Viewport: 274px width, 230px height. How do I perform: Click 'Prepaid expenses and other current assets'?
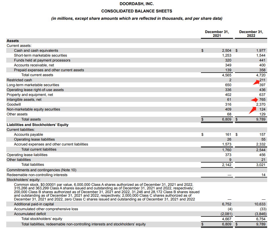49,70
